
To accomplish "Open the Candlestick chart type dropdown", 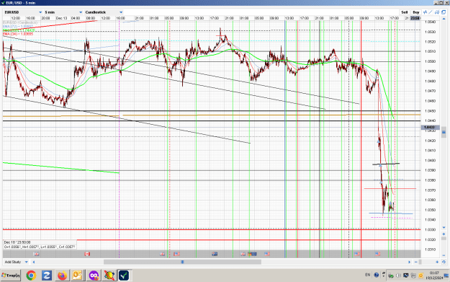I will [x=104, y=12].
